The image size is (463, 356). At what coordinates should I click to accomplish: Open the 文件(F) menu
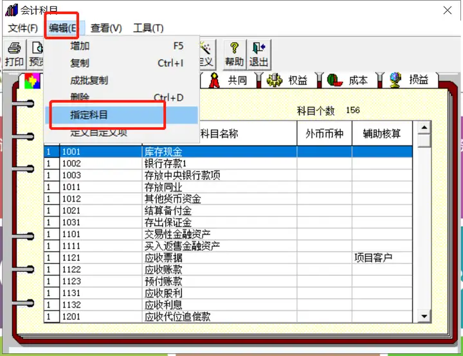click(x=23, y=28)
